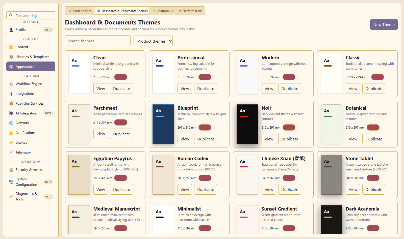The image size is (404, 239).
Task: Click the Telemetry satellite icon
Action: 11,153
